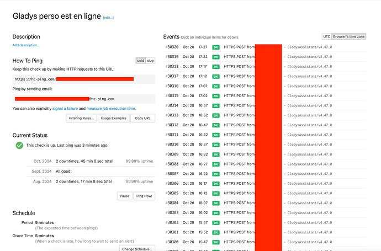Viewport: 381px width, 251px height.
Task: Click the green check status icon
Action: tap(20, 145)
